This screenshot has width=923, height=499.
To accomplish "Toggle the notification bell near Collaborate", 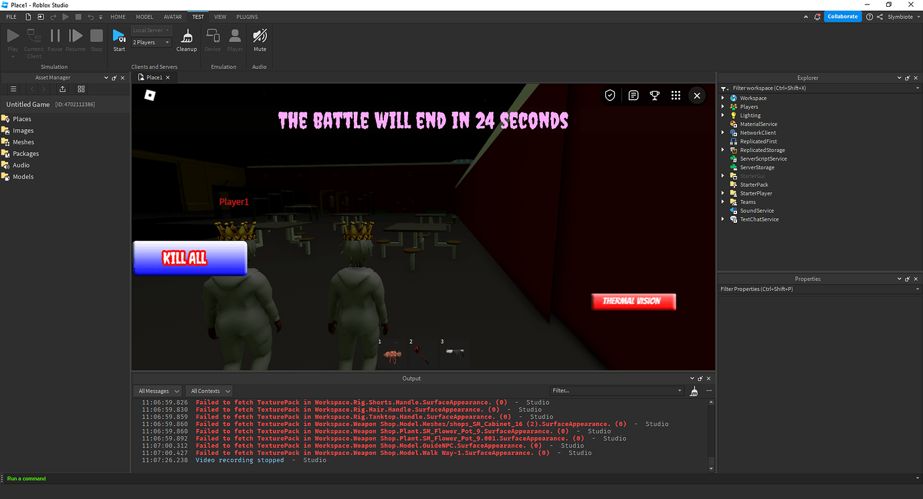I will coord(817,16).
